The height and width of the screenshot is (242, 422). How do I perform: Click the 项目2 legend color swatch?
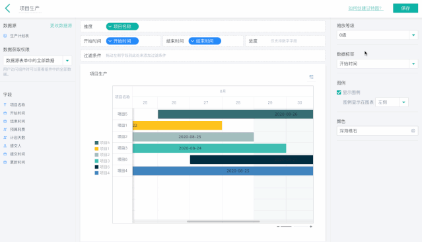(96, 155)
